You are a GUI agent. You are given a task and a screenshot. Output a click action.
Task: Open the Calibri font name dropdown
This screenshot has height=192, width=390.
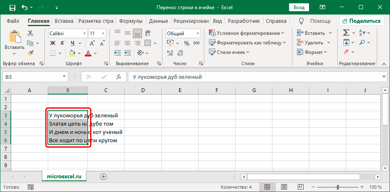83,33
